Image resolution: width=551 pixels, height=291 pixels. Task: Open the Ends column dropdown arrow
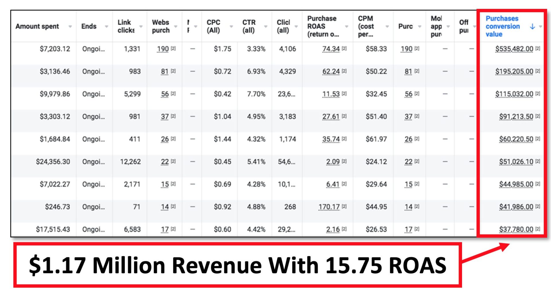[106, 26]
